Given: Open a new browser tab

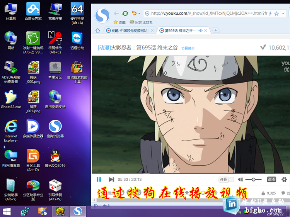Looking at the screenshot, I should click(216, 30).
